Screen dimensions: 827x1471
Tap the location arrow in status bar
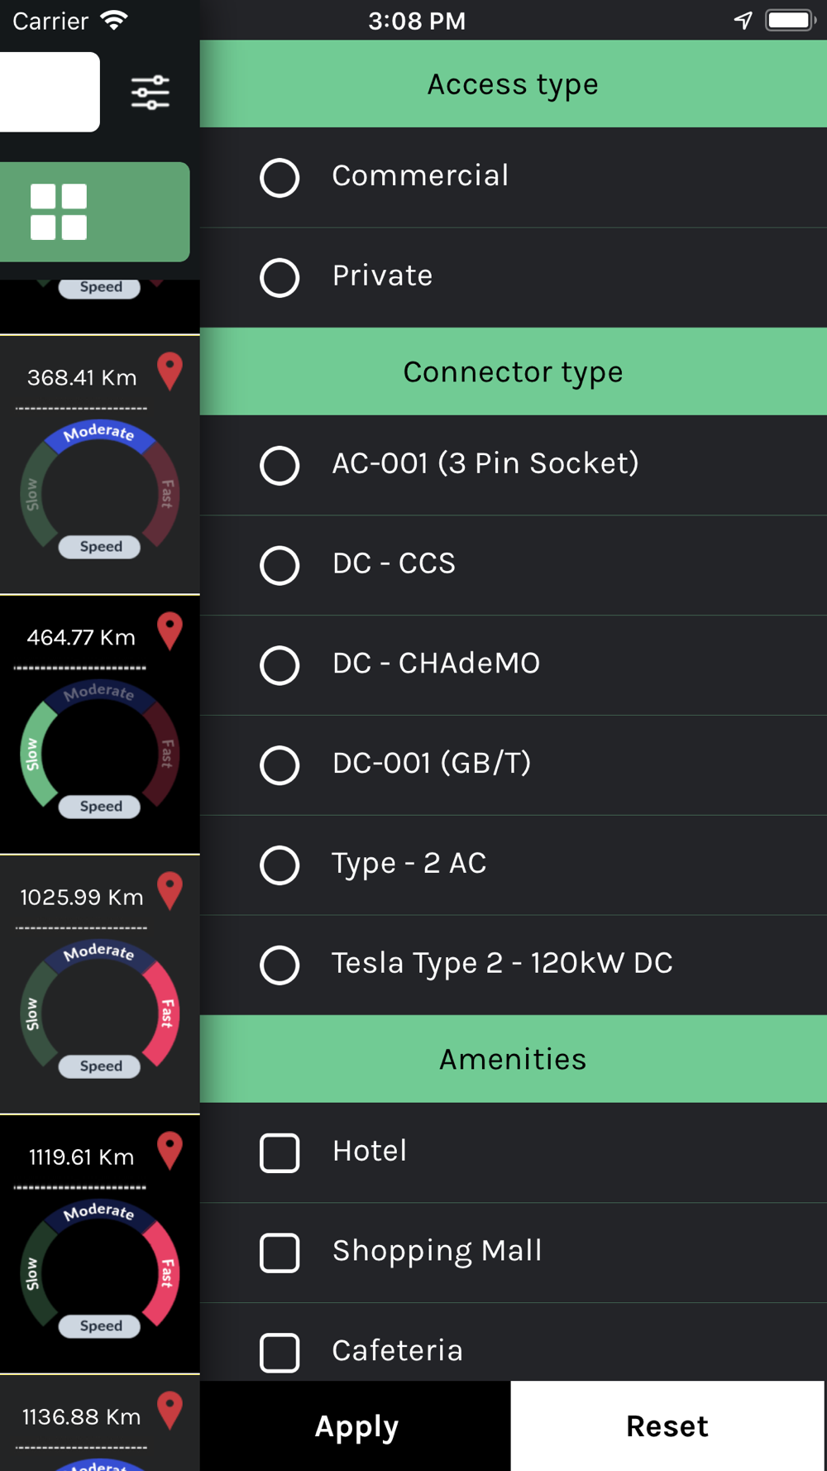pyautogui.click(x=743, y=21)
